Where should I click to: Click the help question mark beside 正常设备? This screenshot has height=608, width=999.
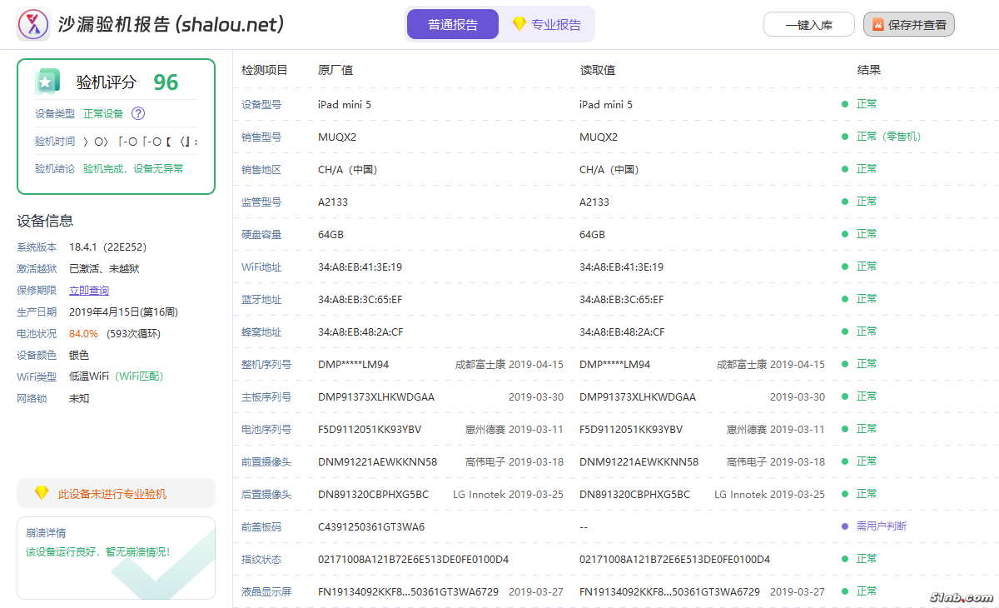(138, 113)
